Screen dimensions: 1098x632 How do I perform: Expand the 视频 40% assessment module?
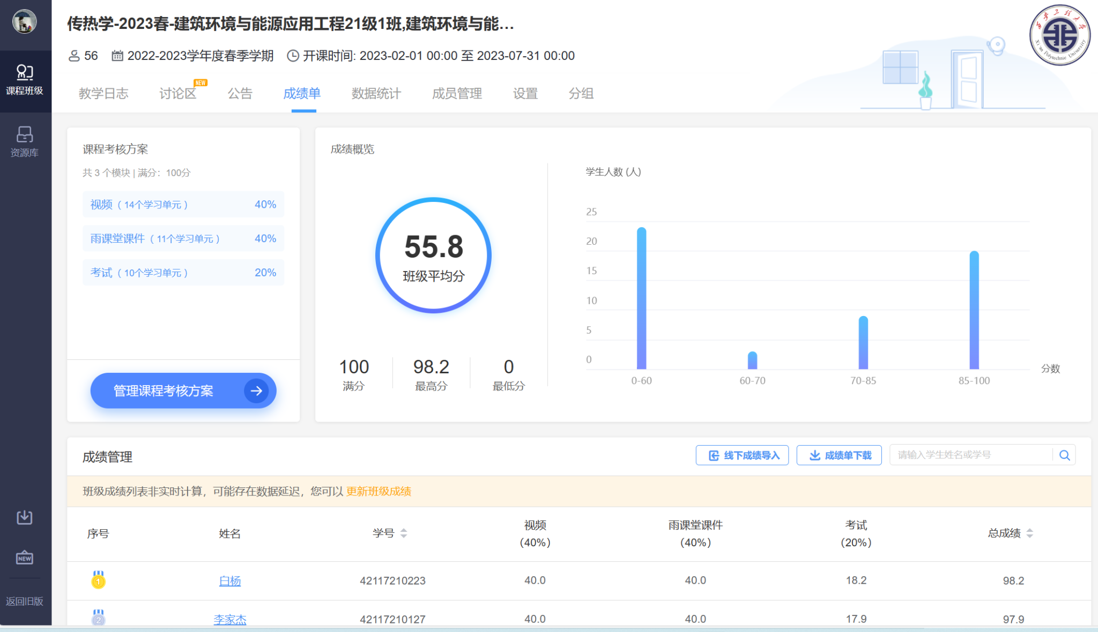183,205
